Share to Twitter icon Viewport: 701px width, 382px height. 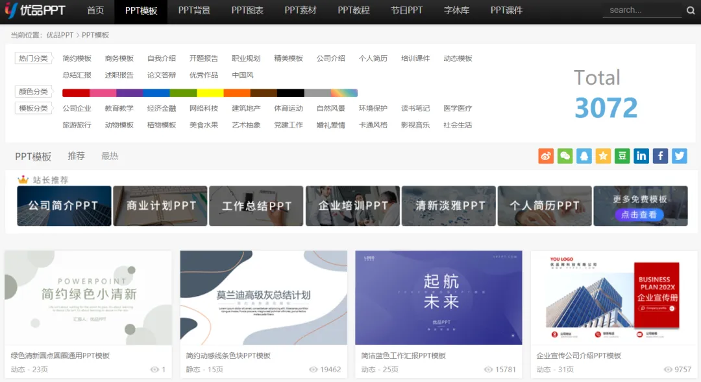680,156
